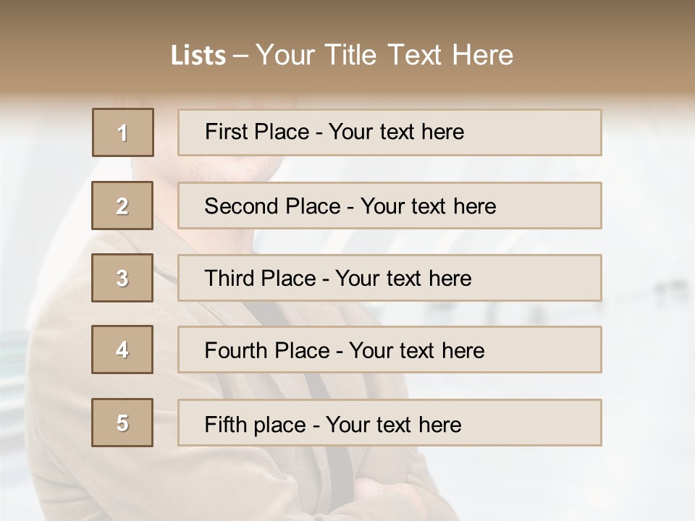Click the bold word Lists in title
695x521 pixels.
coord(198,56)
